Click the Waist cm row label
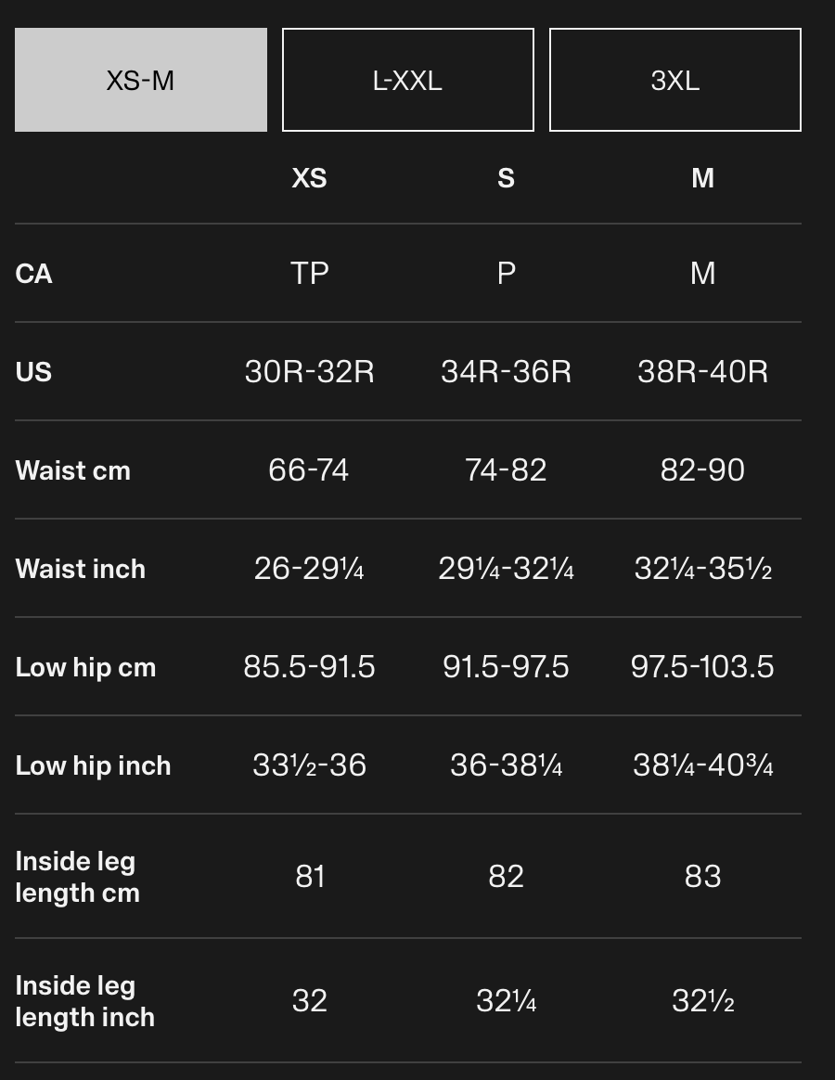The width and height of the screenshot is (835, 1080). tap(73, 470)
